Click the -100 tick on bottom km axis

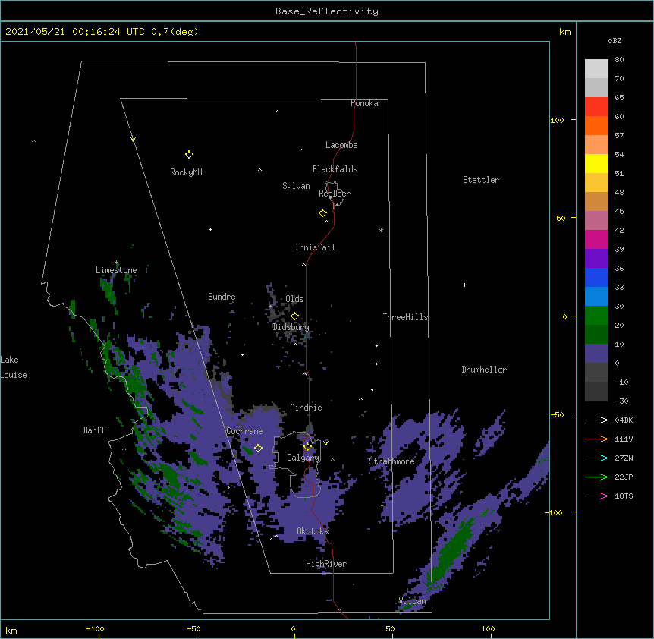95,628
